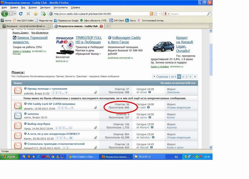The width and height of the screenshot is (249, 179).
Task: Open the address bar history dropdown
Action: tap(160, 14)
